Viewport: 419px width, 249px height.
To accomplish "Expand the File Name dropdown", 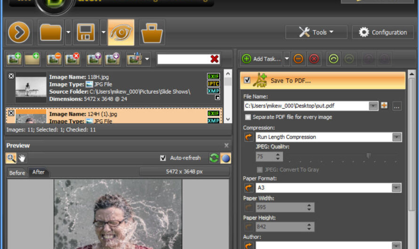I will tap(373, 106).
